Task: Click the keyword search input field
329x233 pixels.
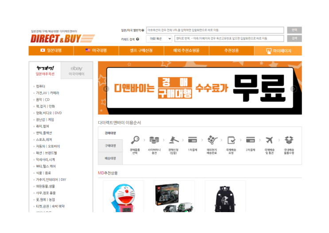Action: [229, 39]
